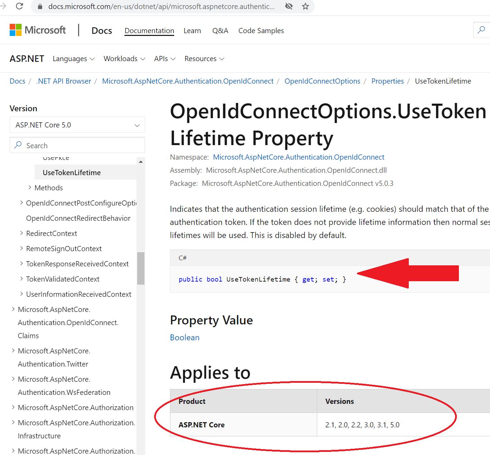The width and height of the screenshot is (490, 455).
Task: Click the magnifier icon in the sidebar search box
Action: [x=18, y=145]
